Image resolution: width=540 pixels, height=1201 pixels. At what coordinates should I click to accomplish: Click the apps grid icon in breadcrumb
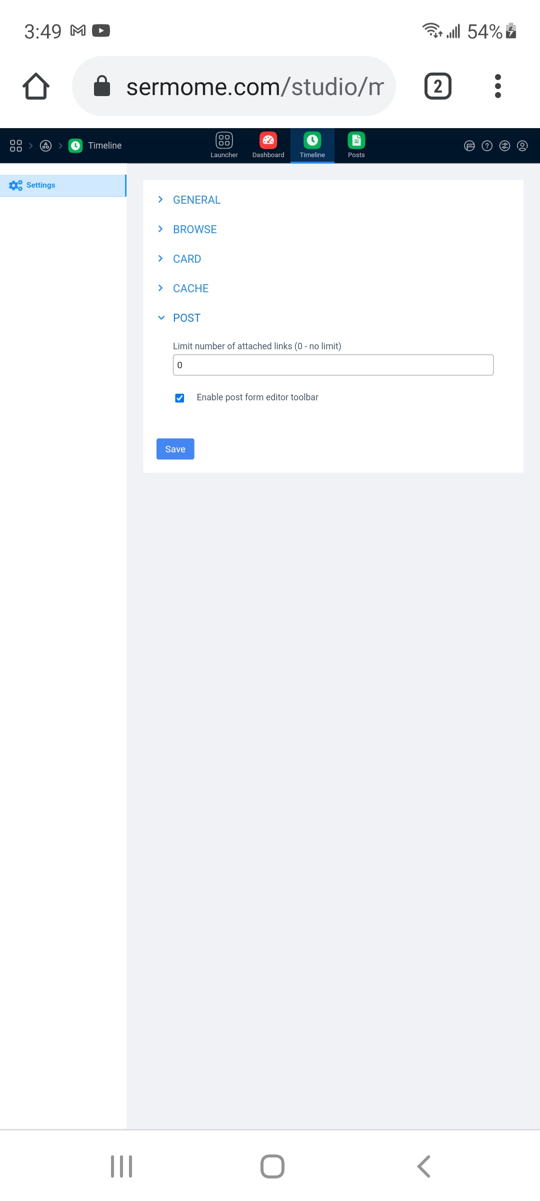[x=16, y=146]
